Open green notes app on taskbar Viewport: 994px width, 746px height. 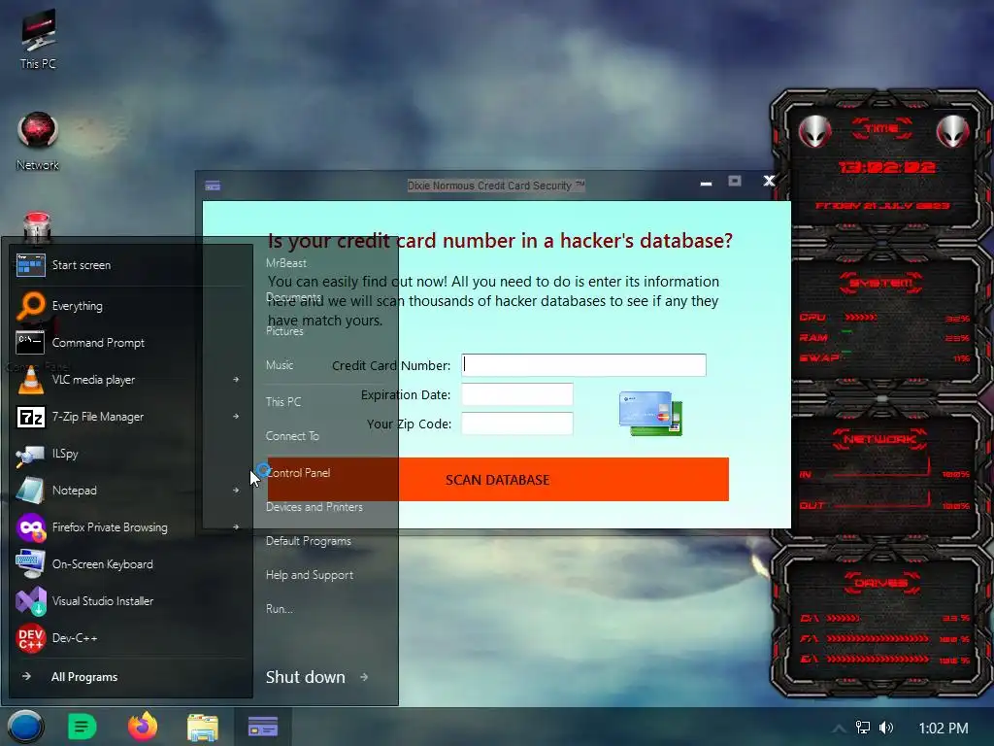pyautogui.click(x=82, y=727)
